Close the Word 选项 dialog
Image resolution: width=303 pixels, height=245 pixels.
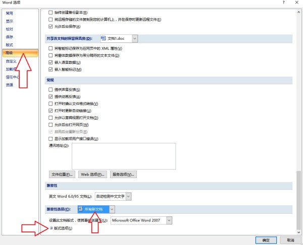[297, 3]
